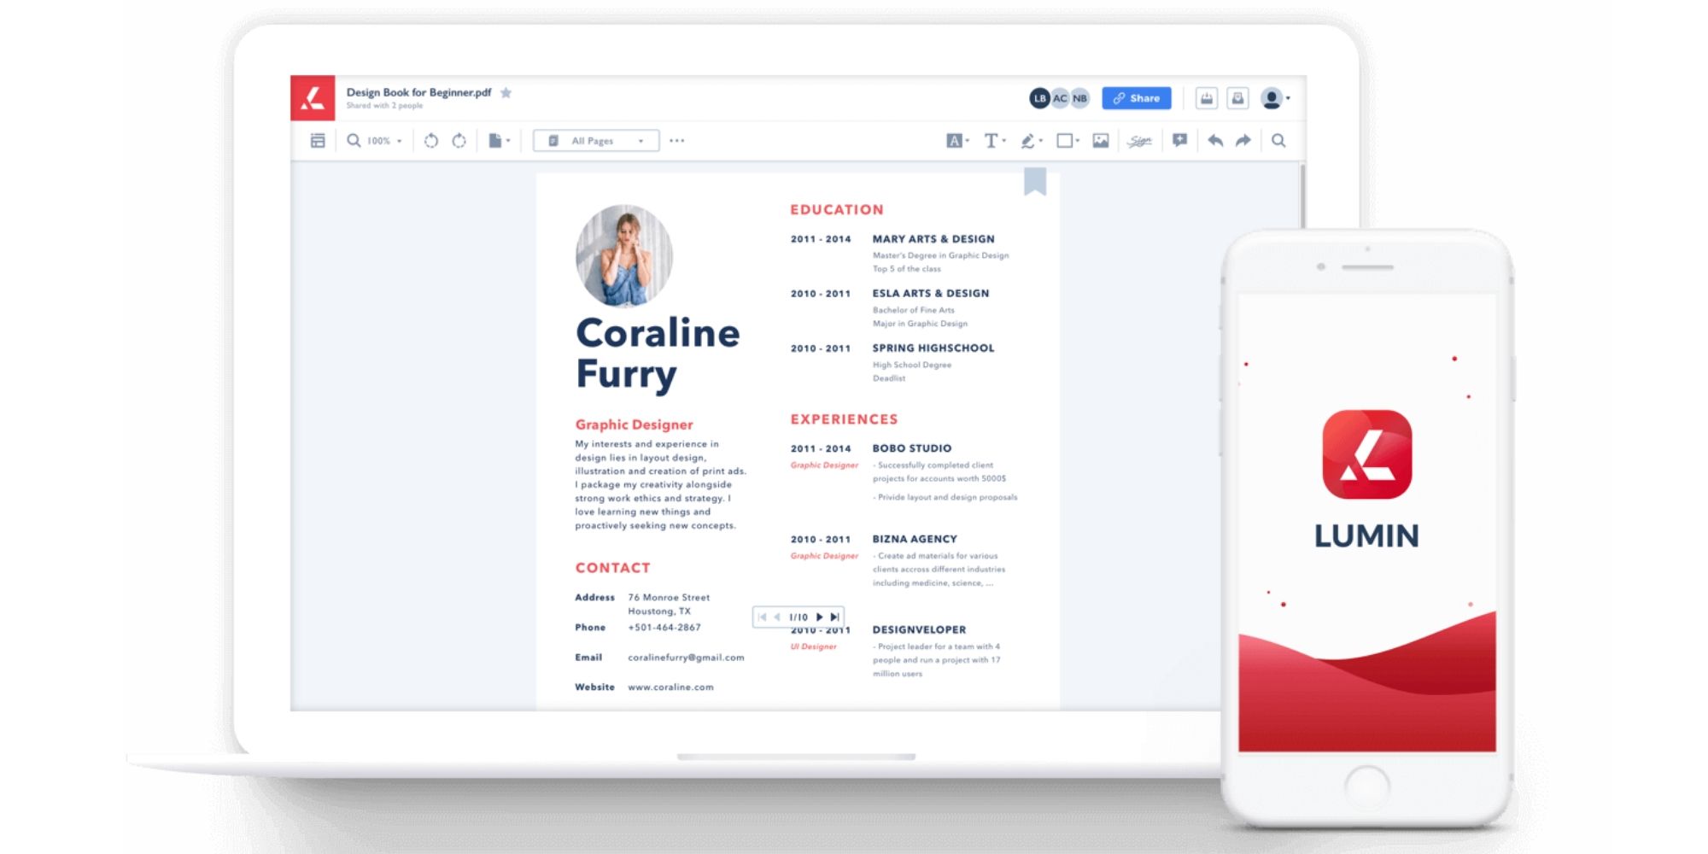Toggle the page bookmark ribbon
Image resolution: width=1708 pixels, height=854 pixels.
pos(1035,181)
